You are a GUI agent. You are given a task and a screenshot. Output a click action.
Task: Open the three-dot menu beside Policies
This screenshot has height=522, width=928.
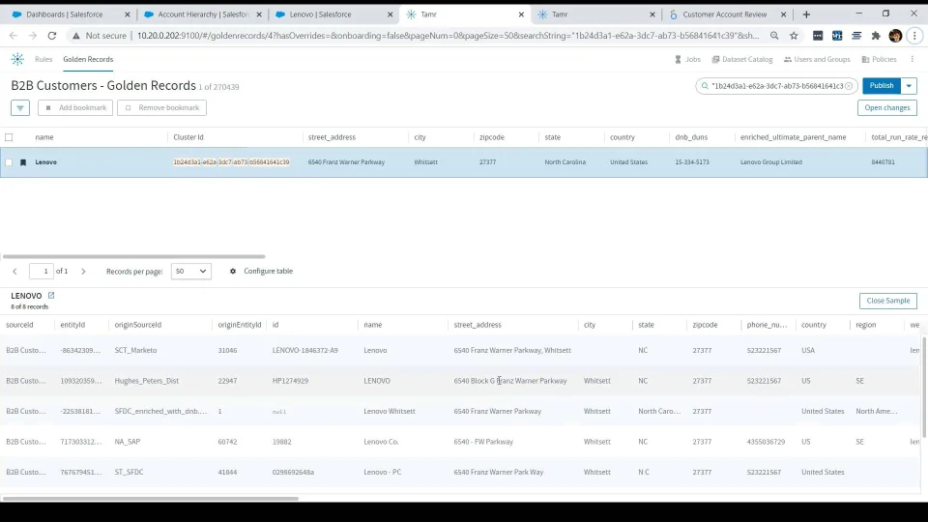click(x=912, y=59)
